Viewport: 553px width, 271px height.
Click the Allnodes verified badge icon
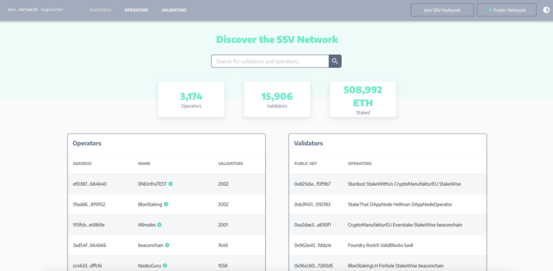[159, 225]
